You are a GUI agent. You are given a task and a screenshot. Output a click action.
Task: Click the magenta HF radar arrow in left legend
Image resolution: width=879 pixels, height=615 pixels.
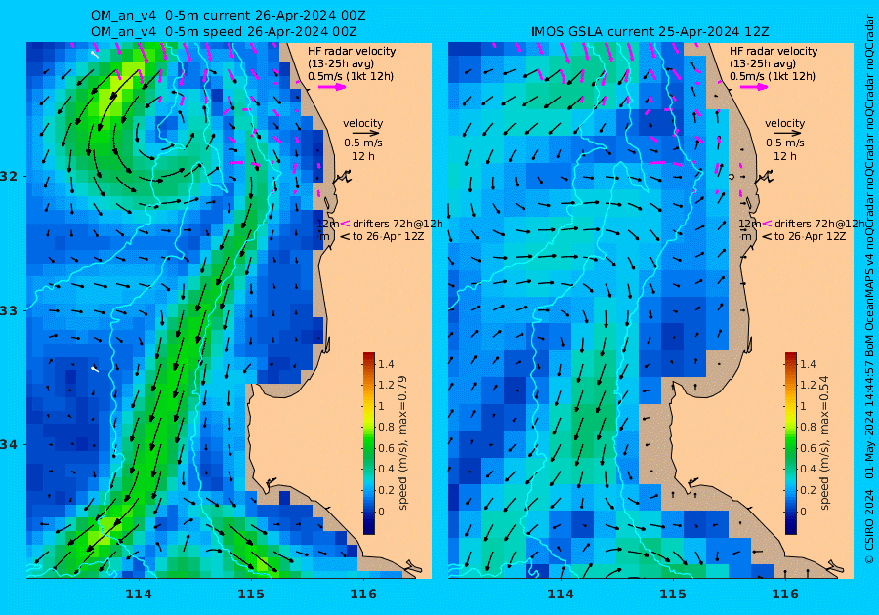[x=332, y=87]
